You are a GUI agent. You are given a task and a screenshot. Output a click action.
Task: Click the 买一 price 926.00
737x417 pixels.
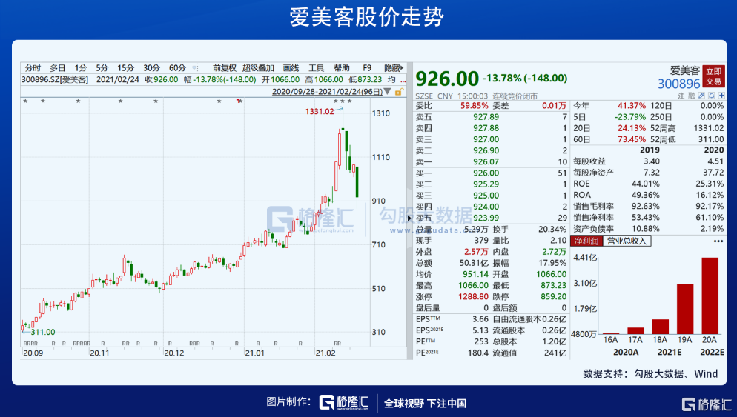486,173
